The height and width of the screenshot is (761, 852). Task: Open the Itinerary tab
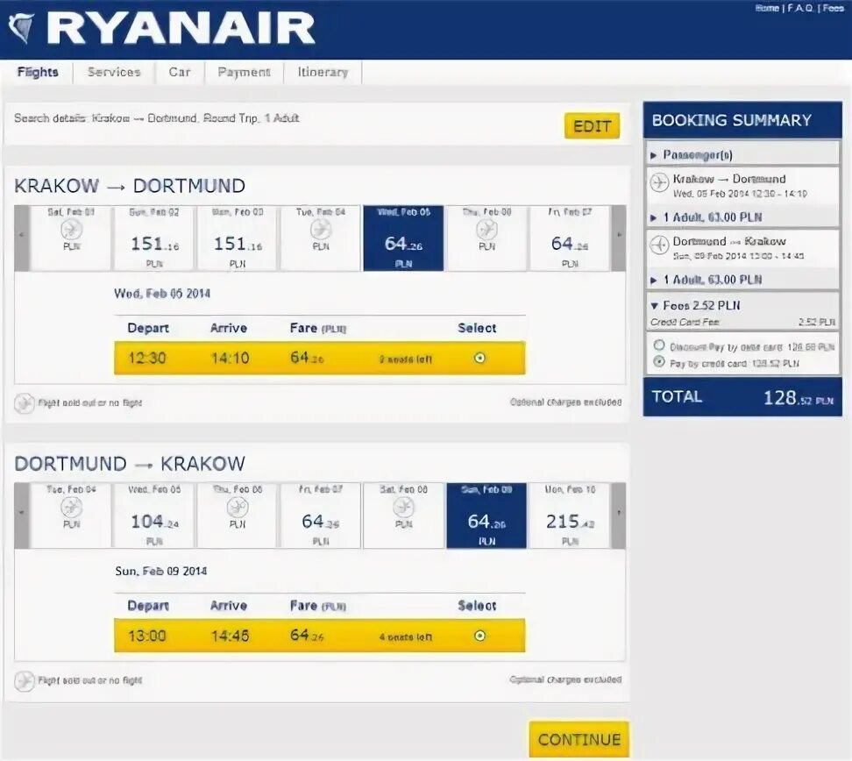coord(323,72)
